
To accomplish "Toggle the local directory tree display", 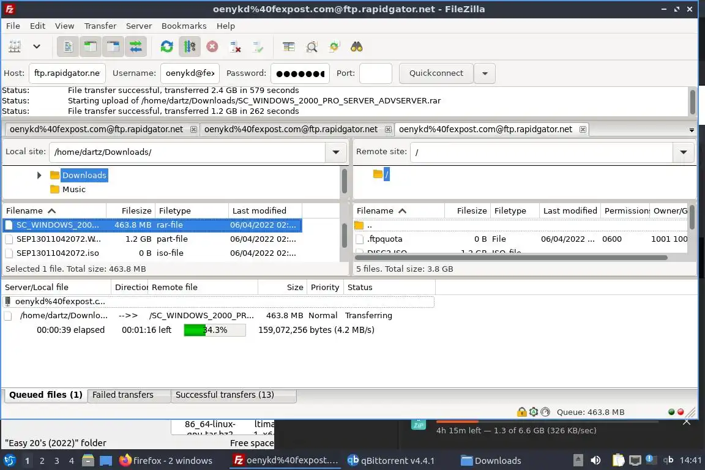I will point(91,47).
